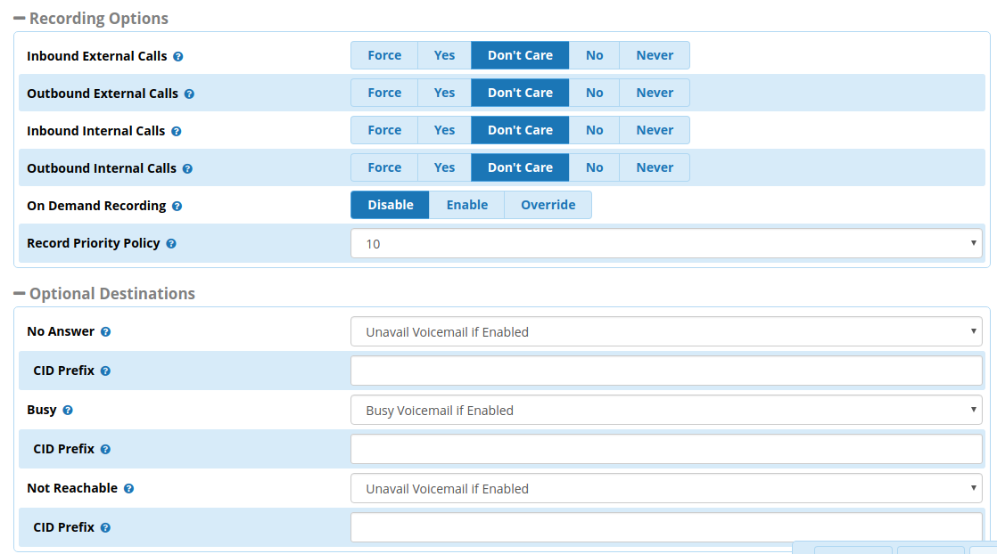
Task: Set Inbound External Calls to Never
Action: click(x=655, y=55)
